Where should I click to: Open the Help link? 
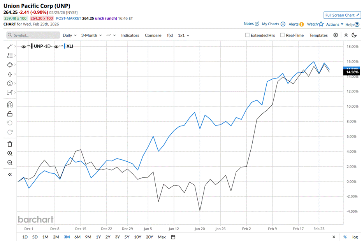[x=352, y=24]
